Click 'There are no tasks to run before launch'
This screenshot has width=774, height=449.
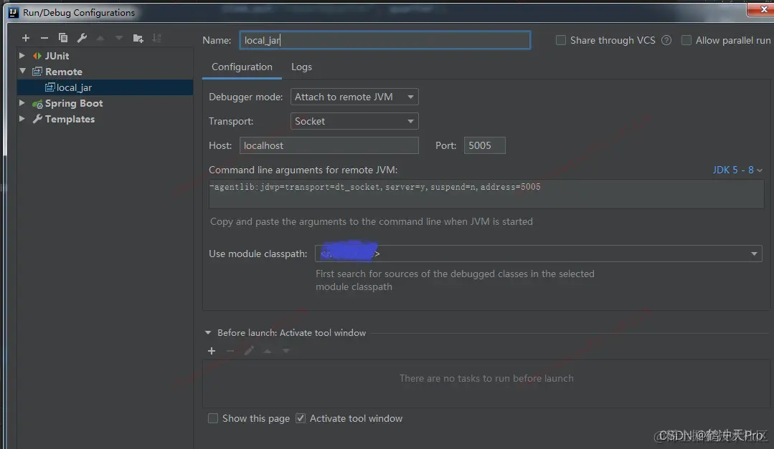[x=486, y=379]
